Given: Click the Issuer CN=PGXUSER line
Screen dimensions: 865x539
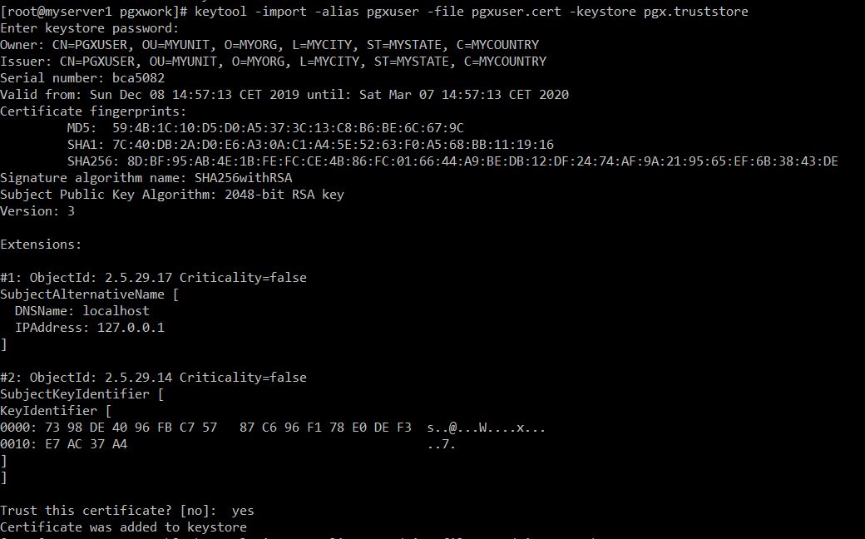Looking at the screenshot, I should pyautogui.click(x=273, y=62).
